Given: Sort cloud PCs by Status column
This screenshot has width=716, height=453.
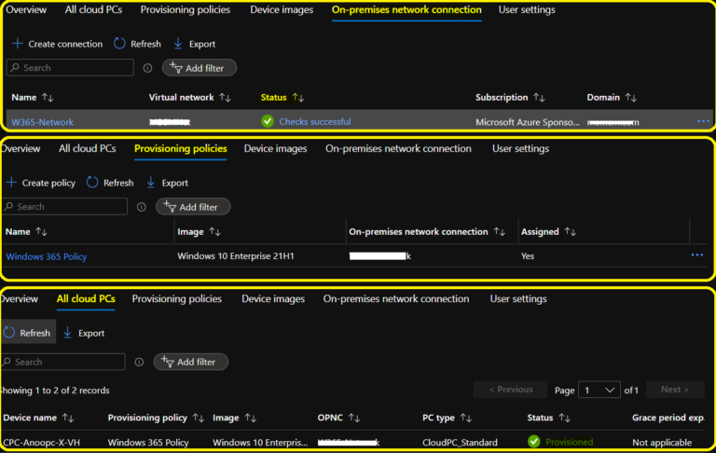Looking at the screenshot, I should (564, 418).
